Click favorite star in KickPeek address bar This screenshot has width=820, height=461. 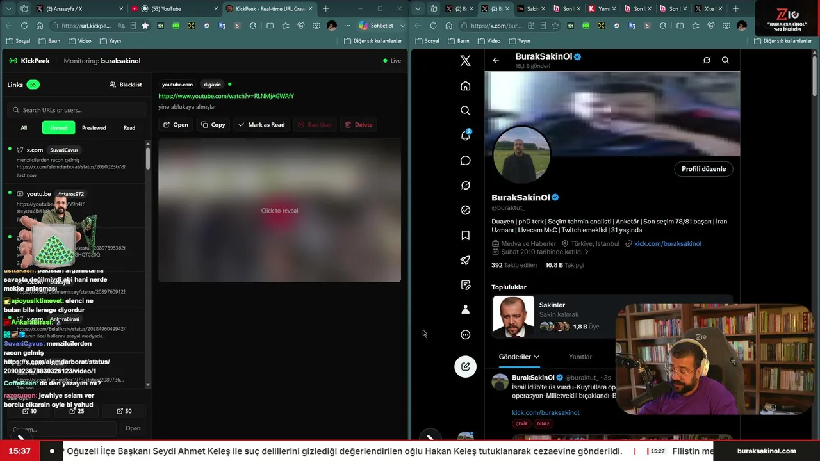[x=145, y=26]
